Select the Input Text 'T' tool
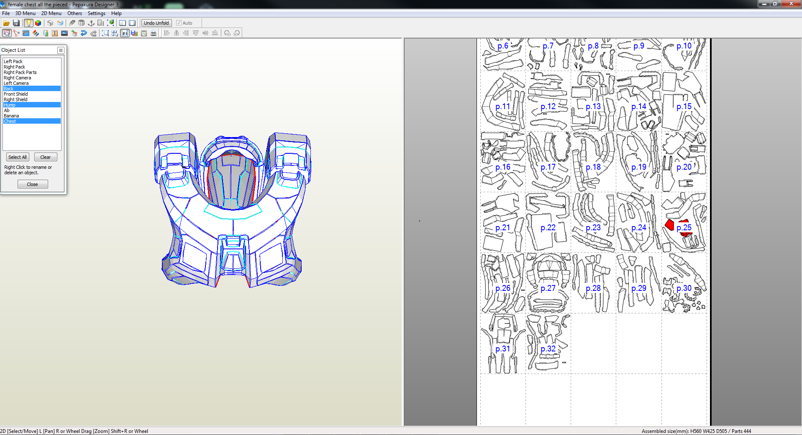Screen dimensions: 802x435 [x=55, y=33]
